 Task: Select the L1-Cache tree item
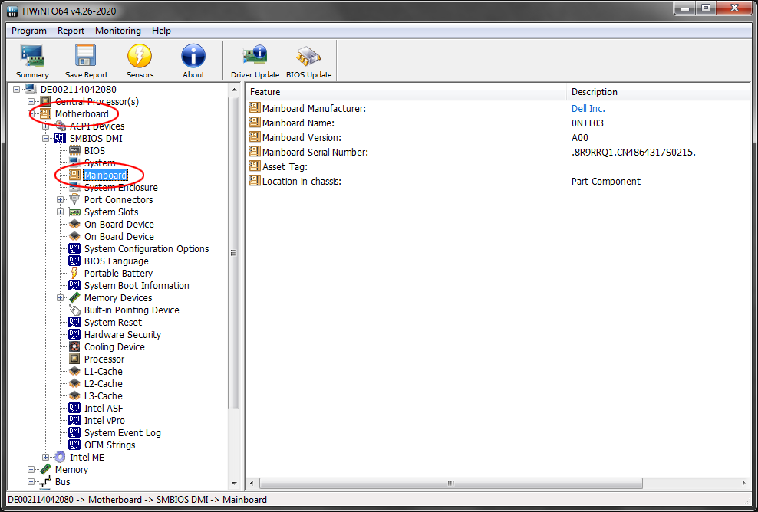(x=103, y=372)
